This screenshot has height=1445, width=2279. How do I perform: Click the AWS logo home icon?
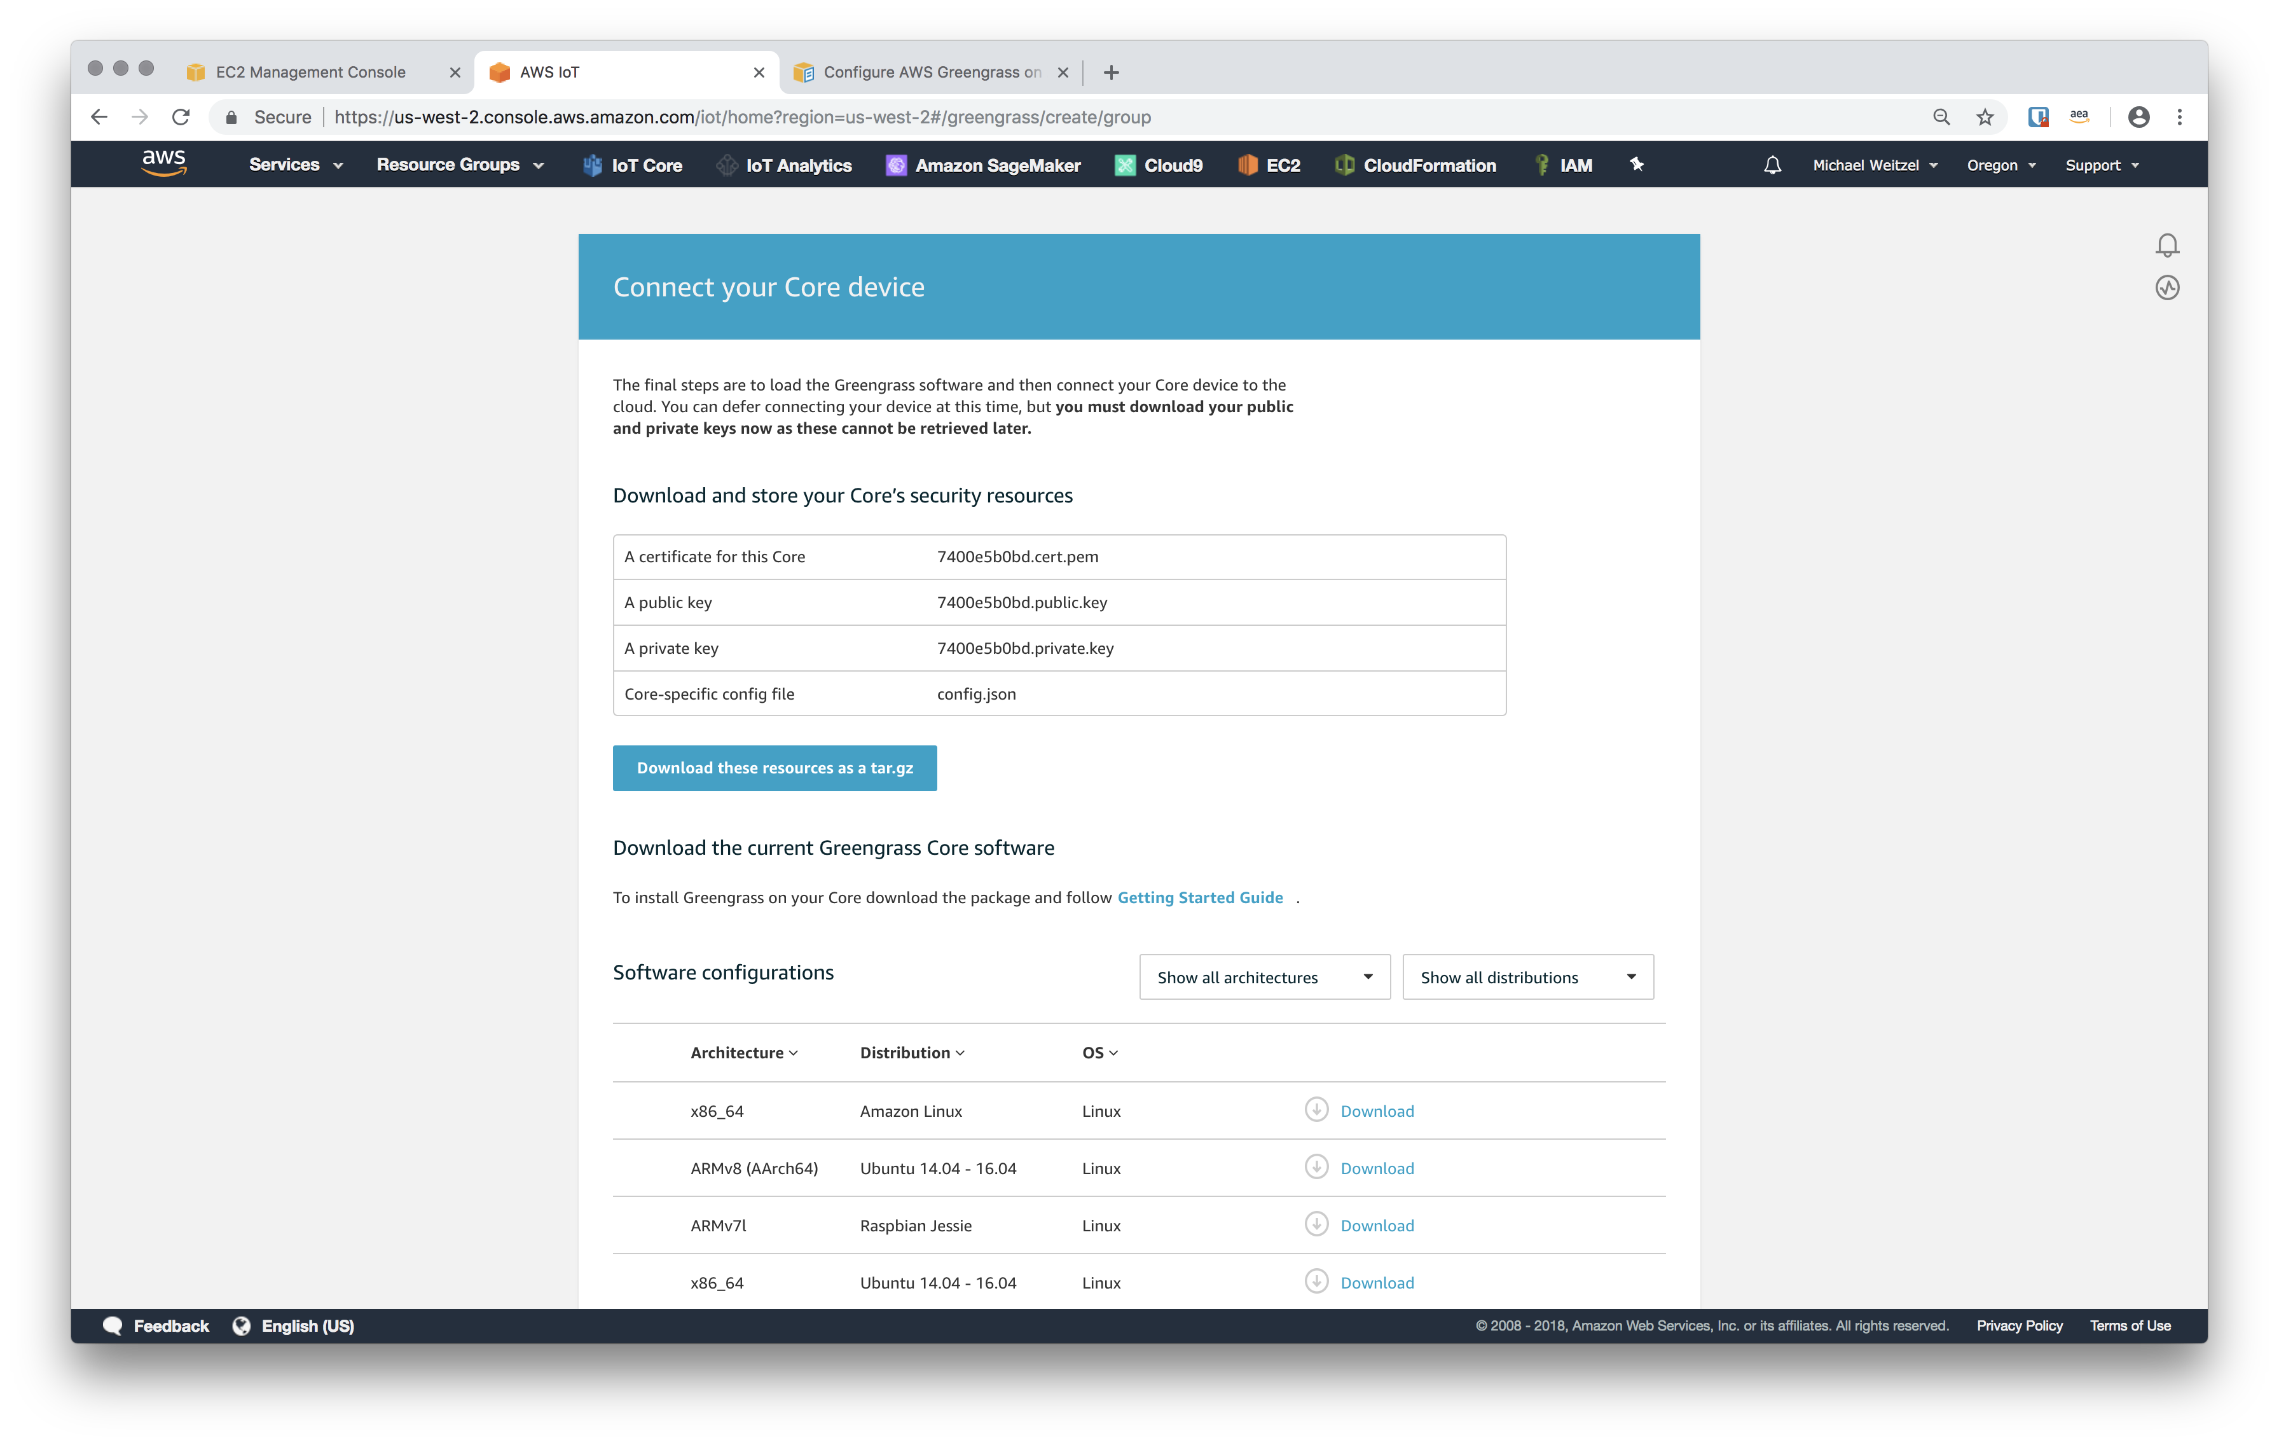(x=163, y=163)
